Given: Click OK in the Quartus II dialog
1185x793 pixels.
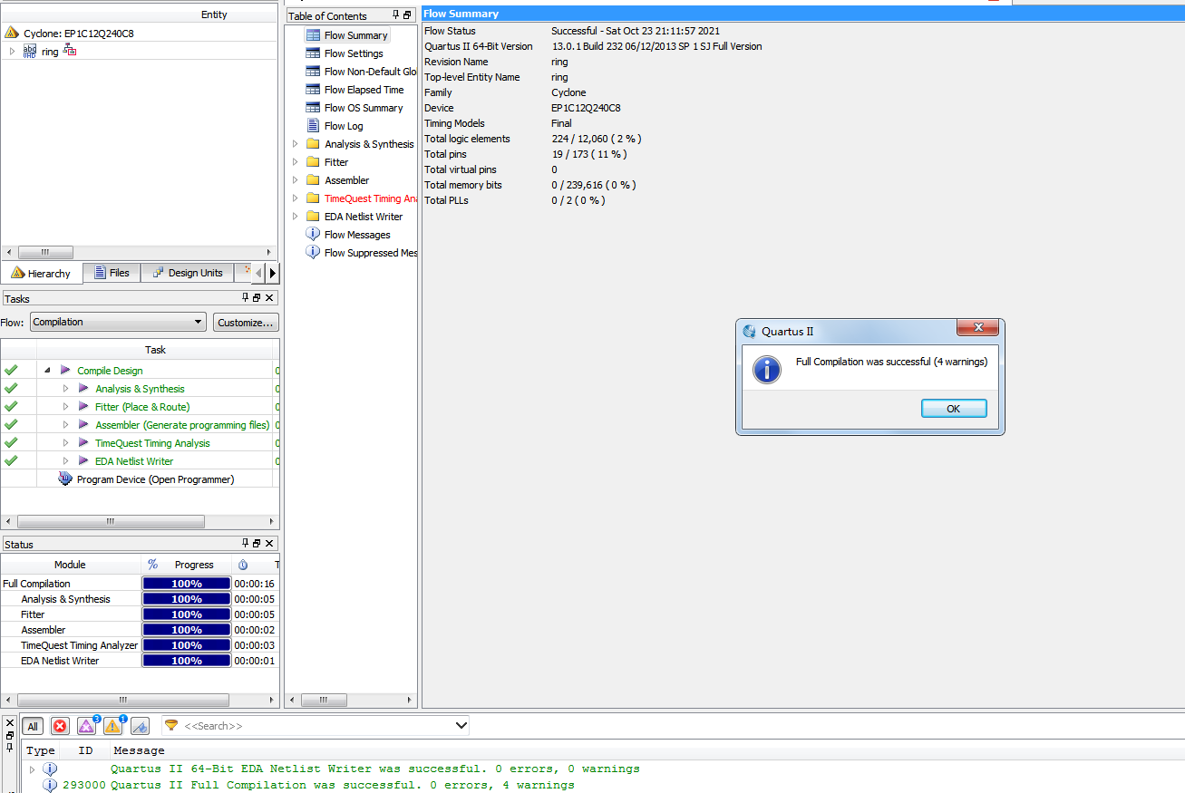Looking at the screenshot, I should pyautogui.click(x=954, y=408).
